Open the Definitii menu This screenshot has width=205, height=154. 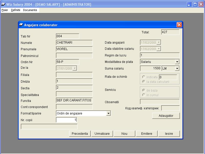pyautogui.click(x=16, y=10)
